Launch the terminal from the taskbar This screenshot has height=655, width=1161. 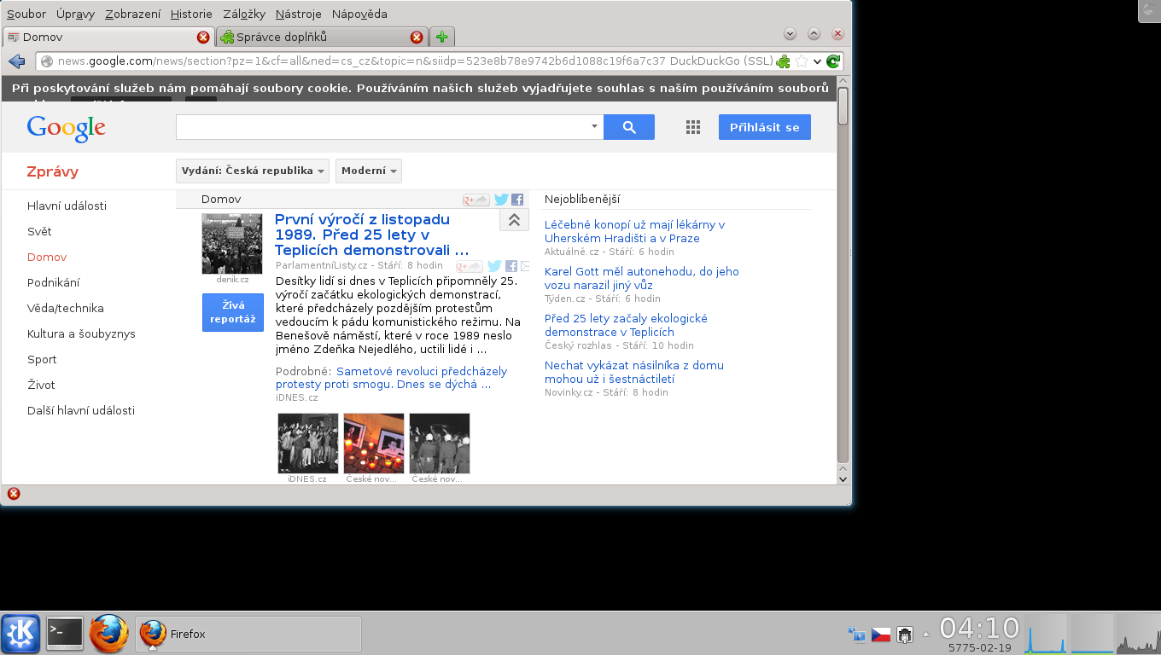[x=65, y=634]
